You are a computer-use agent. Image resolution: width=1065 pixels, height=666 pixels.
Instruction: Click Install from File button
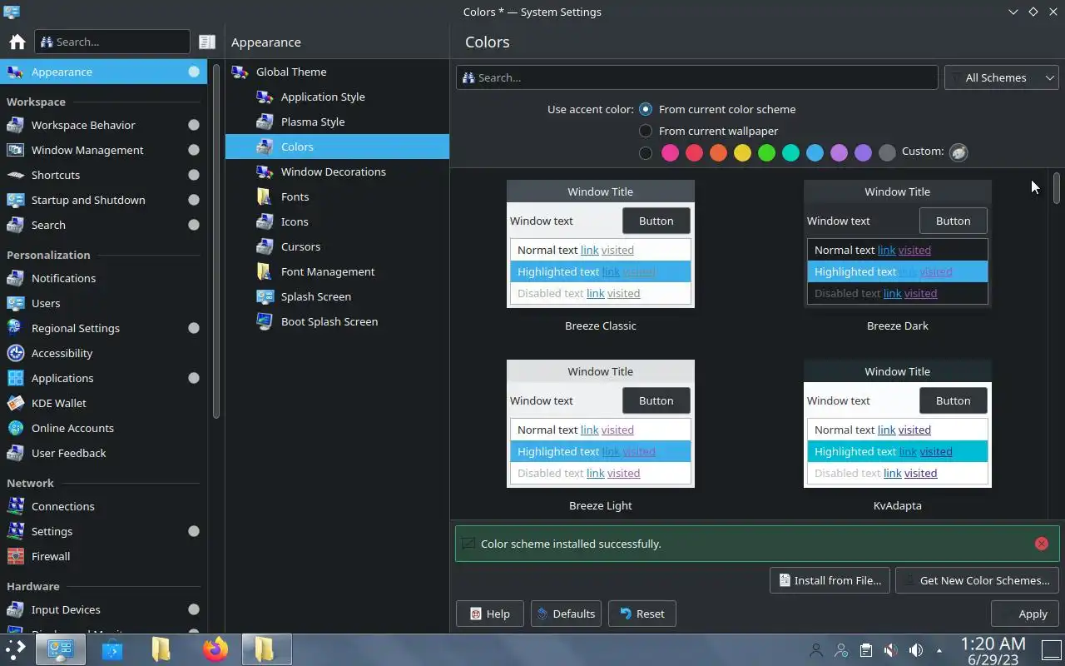(830, 580)
